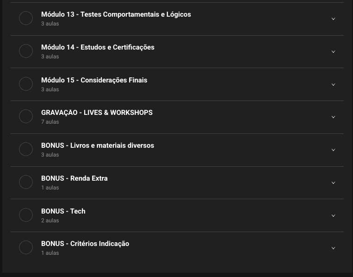Toggle the Módulo 15 completion circle
This screenshot has height=277, width=353.
click(26, 84)
